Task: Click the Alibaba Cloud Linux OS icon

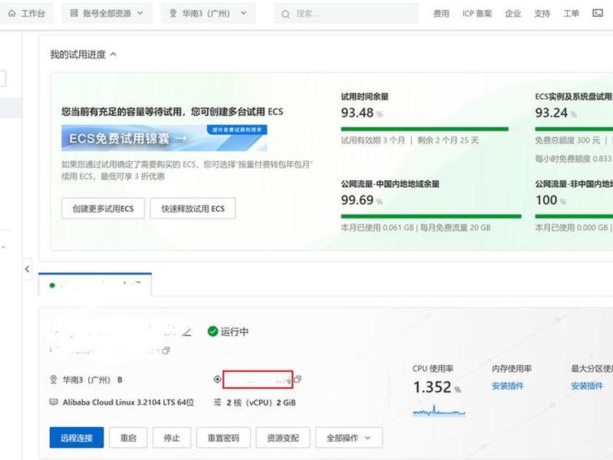Action: point(54,402)
